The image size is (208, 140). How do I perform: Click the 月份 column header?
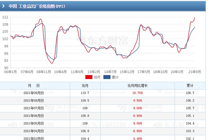(33, 85)
